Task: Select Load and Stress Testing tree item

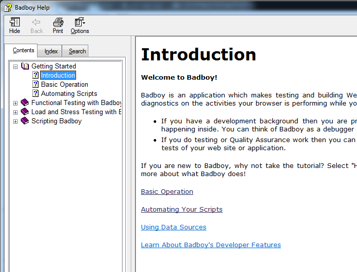Action: [x=76, y=112]
